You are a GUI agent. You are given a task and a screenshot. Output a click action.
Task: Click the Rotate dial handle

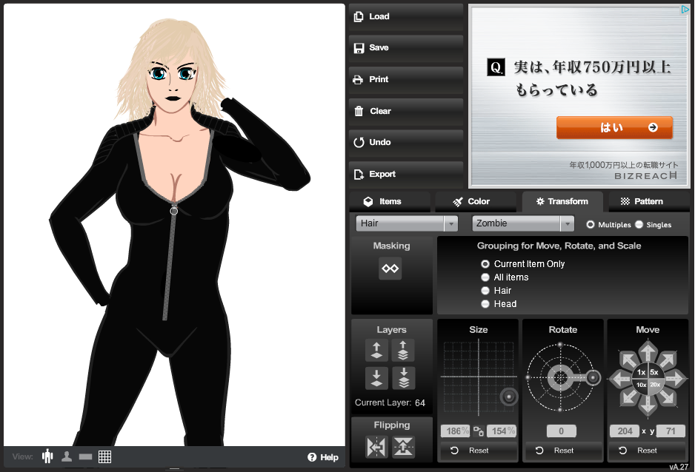pos(593,378)
